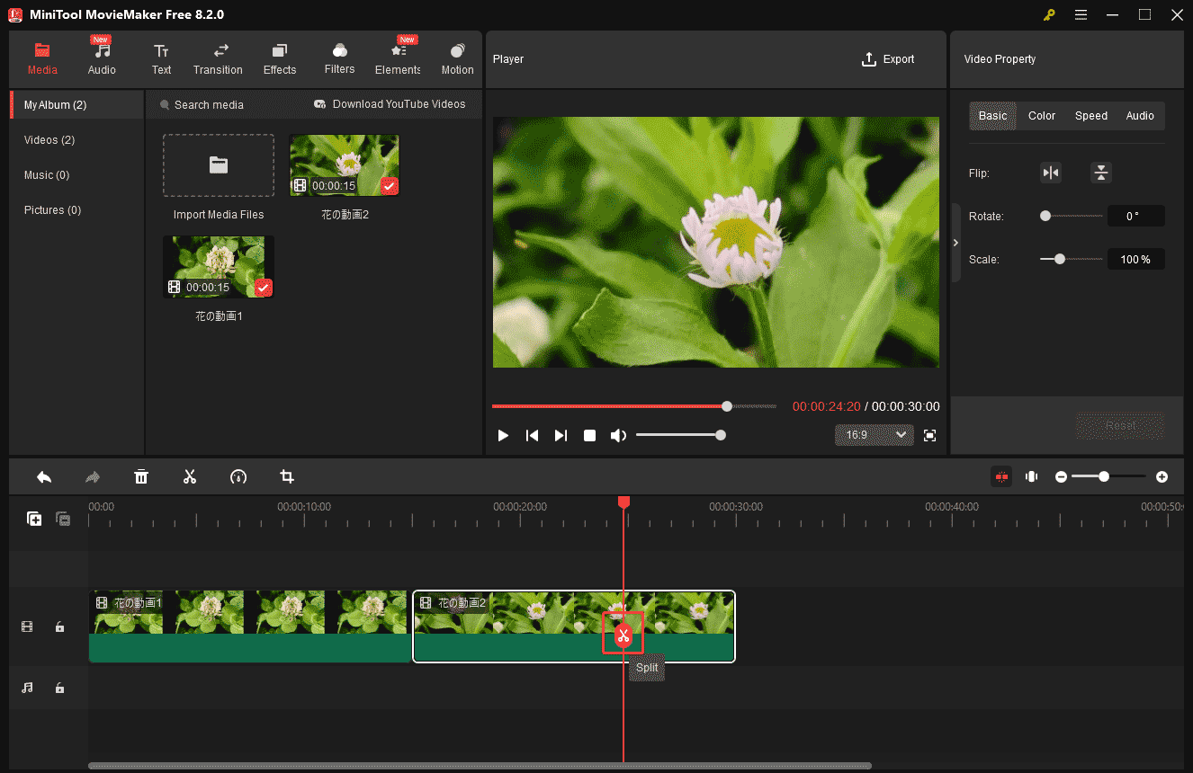Open the Media tab
Image resolution: width=1193 pixels, height=773 pixels.
tap(42, 59)
